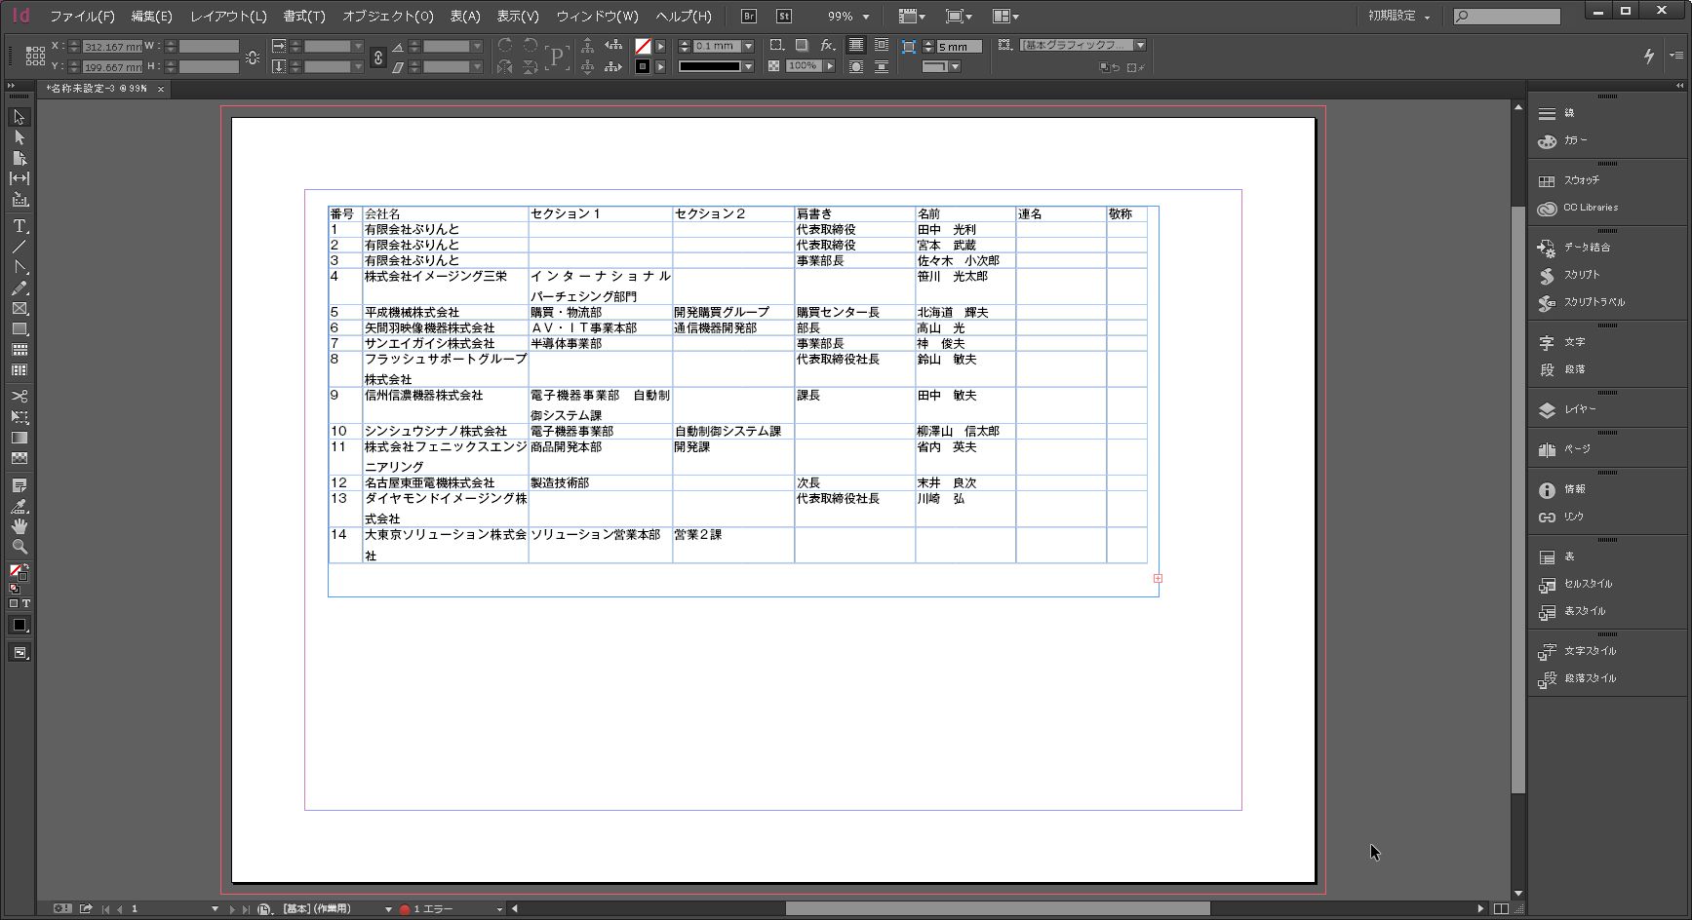The image size is (1692, 920).
Task: Open the 書式(T) menu
Action: click(x=304, y=17)
